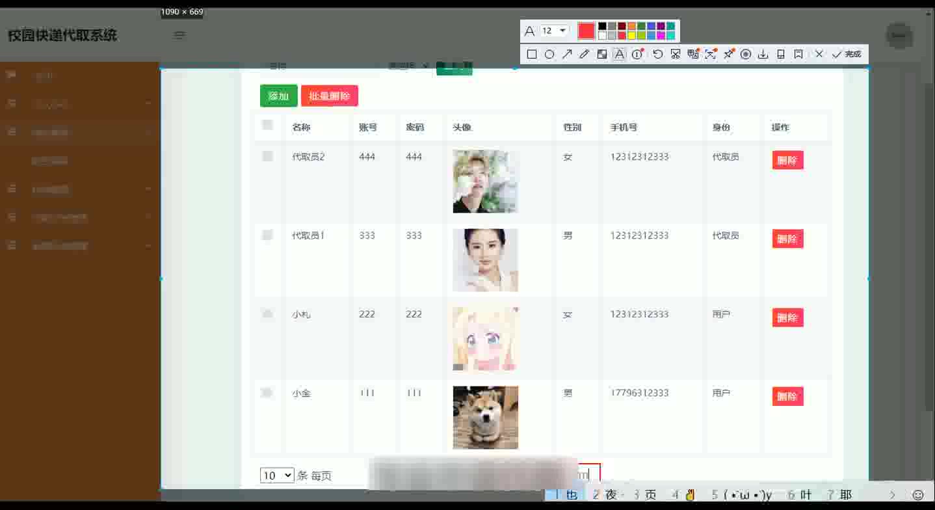Click phone number 17796312333
935x510 pixels.
click(x=639, y=393)
